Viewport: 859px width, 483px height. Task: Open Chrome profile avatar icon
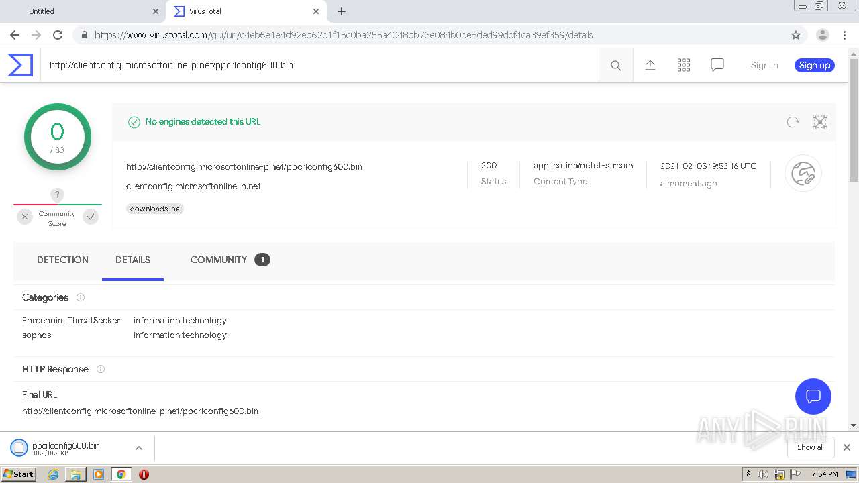point(823,35)
